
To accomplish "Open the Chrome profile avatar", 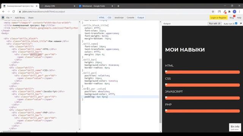I will [x=235, y=12].
